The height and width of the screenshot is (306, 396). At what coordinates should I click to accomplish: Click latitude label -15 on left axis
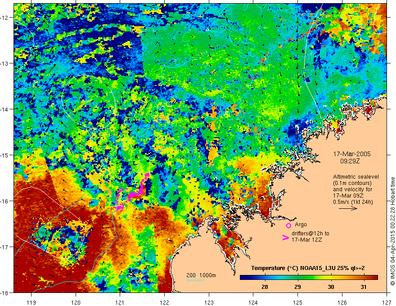[x=4, y=155]
